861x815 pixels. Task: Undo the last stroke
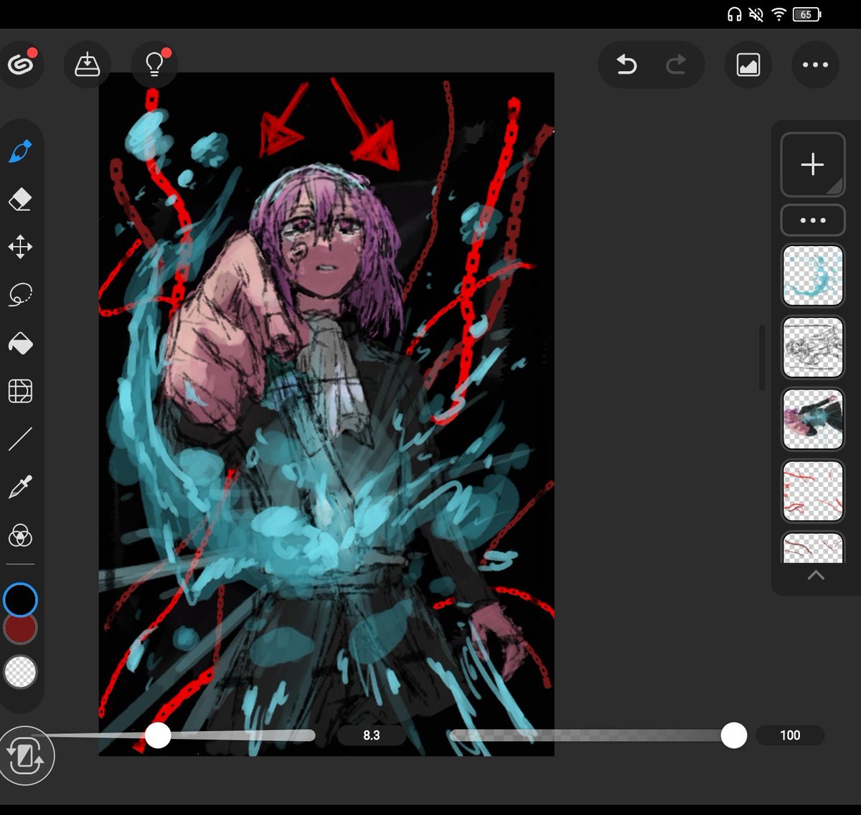click(x=626, y=65)
